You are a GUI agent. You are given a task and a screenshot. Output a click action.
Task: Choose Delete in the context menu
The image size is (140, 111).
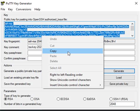point(73,61)
